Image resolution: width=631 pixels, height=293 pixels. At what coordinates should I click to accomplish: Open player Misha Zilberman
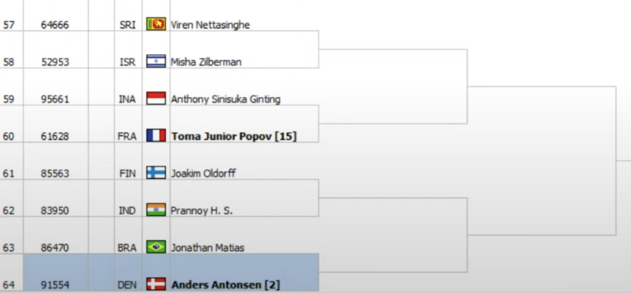click(x=206, y=62)
